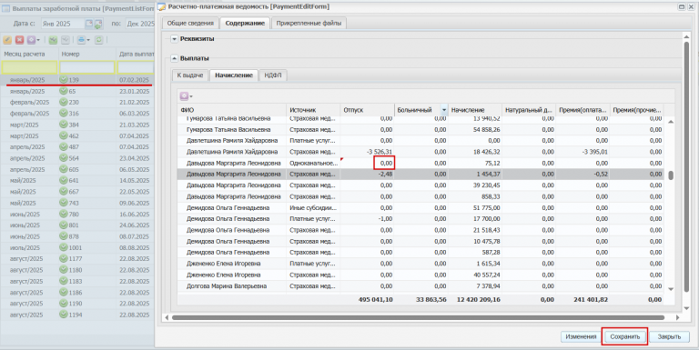699x350 pixels.
Task: Click the blue printer icon in payments list
Action: click(81, 40)
